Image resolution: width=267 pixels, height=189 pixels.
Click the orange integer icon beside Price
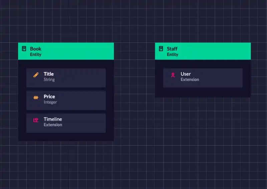point(36,98)
